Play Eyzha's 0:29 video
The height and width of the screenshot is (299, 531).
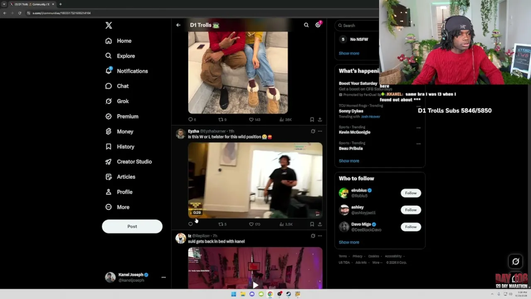point(255,180)
